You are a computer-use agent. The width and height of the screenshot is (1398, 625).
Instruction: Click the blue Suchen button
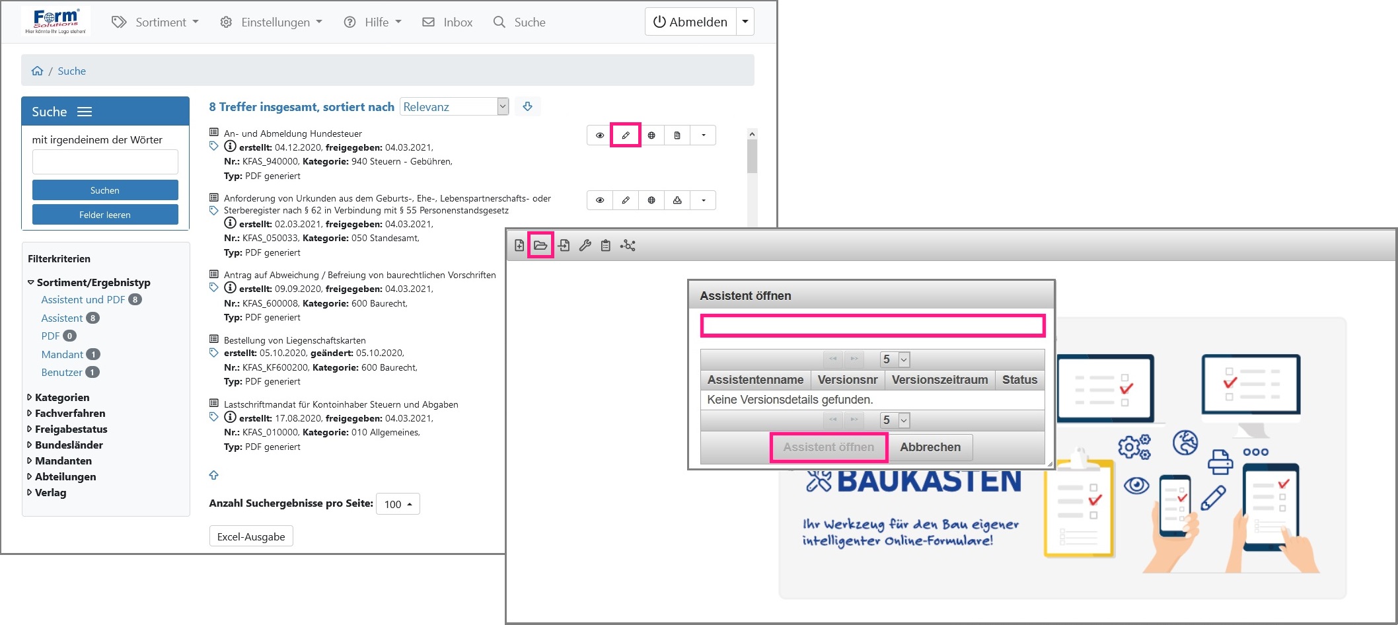105,190
